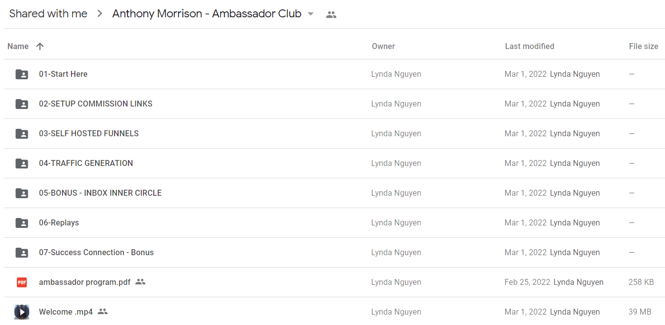Image resolution: width=665 pixels, height=325 pixels.
Task: Reverse sort order with the Name arrow
Action: pyautogui.click(x=40, y=46)
